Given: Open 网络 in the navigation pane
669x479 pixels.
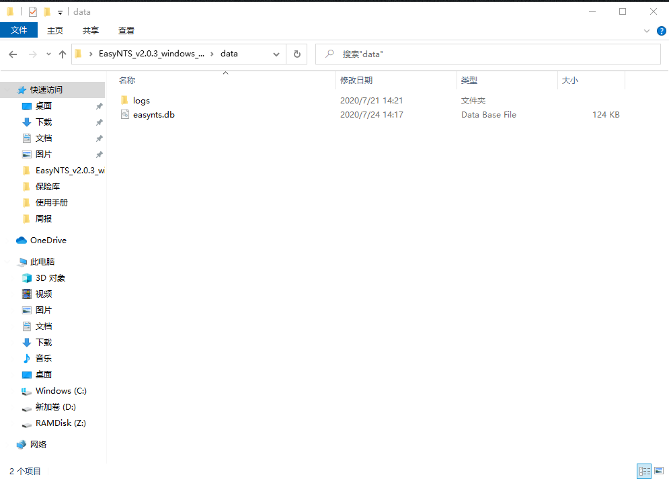Looking at the screenshot, I should coord(38,445).
